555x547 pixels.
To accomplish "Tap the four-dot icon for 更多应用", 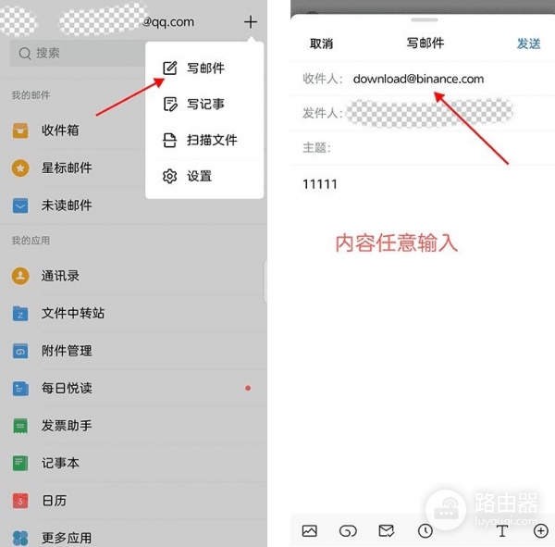I will tap(20, 538).
